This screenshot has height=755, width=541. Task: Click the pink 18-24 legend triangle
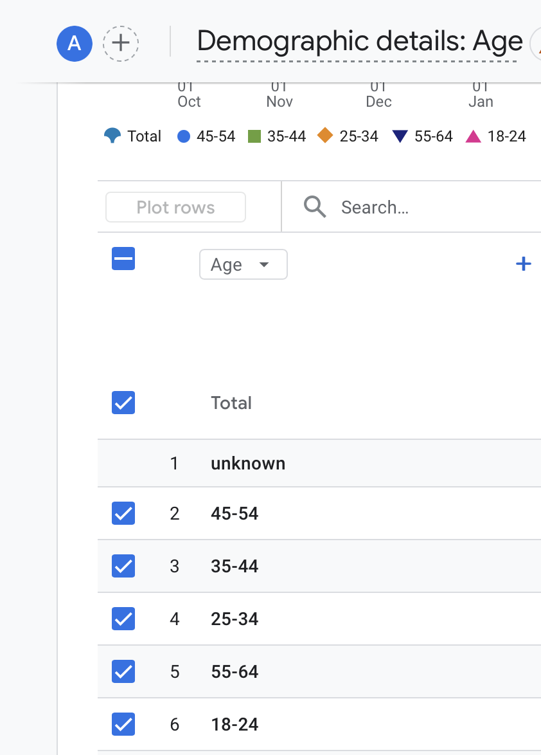tap(473, 136)
